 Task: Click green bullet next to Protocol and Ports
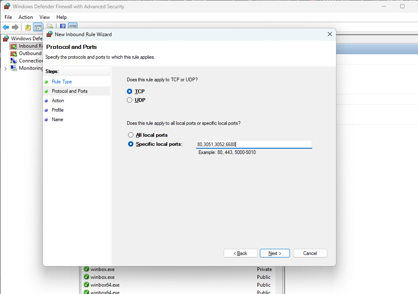point(47,91)
